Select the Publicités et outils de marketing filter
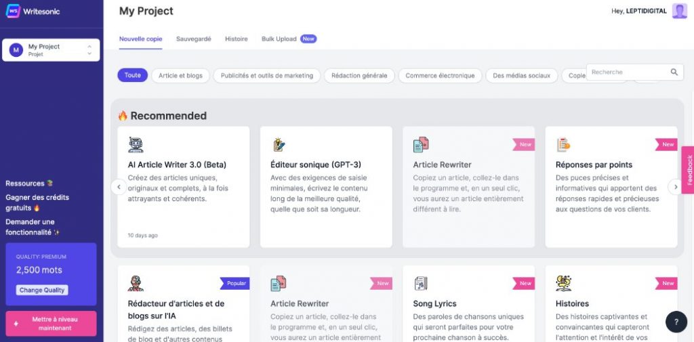 point(267,76)
